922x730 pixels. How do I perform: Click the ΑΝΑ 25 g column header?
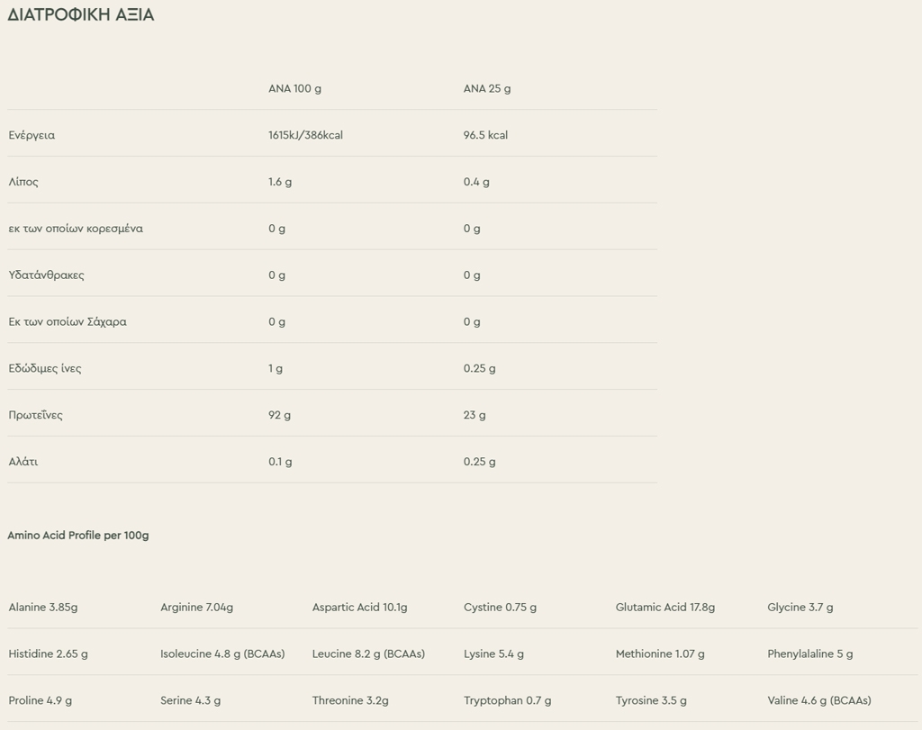pyautogui.click(x=487, y=88)
